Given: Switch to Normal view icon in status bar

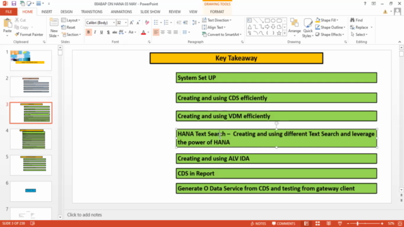Looking at the screenshot, I should pos(306,223).
